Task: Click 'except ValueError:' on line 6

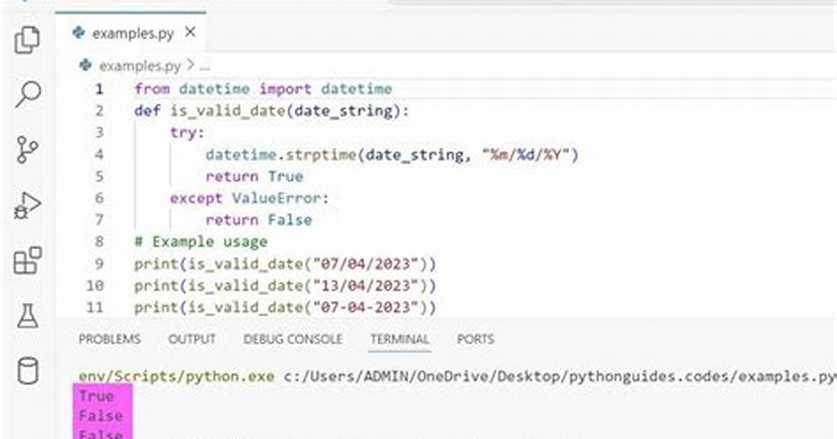Action: click(x=249, y=198)
